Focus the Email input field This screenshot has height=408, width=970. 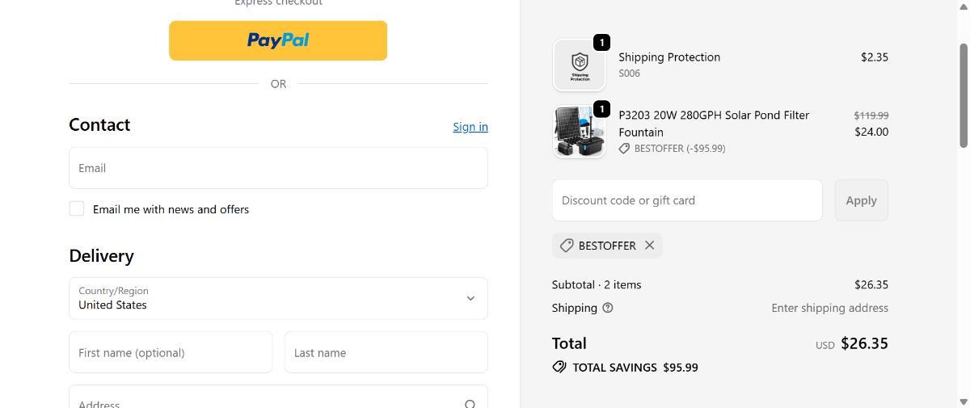point(278,168)
